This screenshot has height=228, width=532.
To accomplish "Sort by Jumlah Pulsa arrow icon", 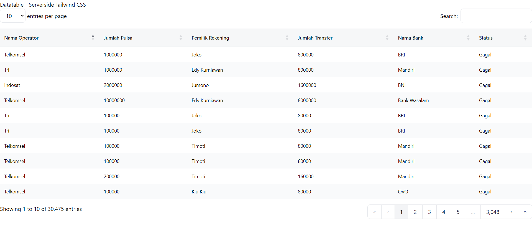I will [181, 38].
